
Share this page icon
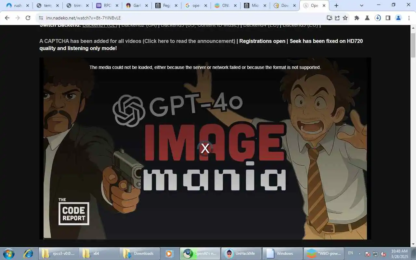coord(337,18)
